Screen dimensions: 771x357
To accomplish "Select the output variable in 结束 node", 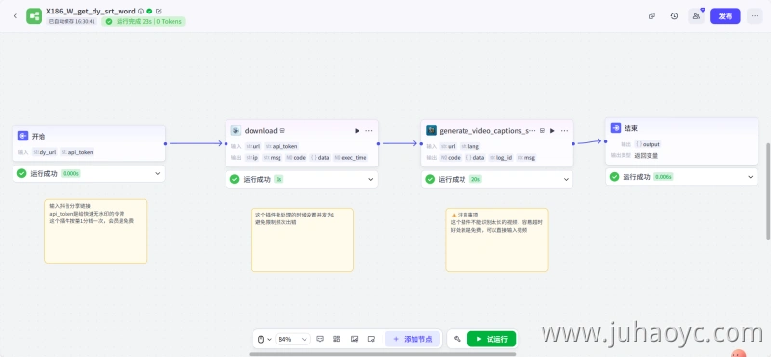I will (648, 144).
